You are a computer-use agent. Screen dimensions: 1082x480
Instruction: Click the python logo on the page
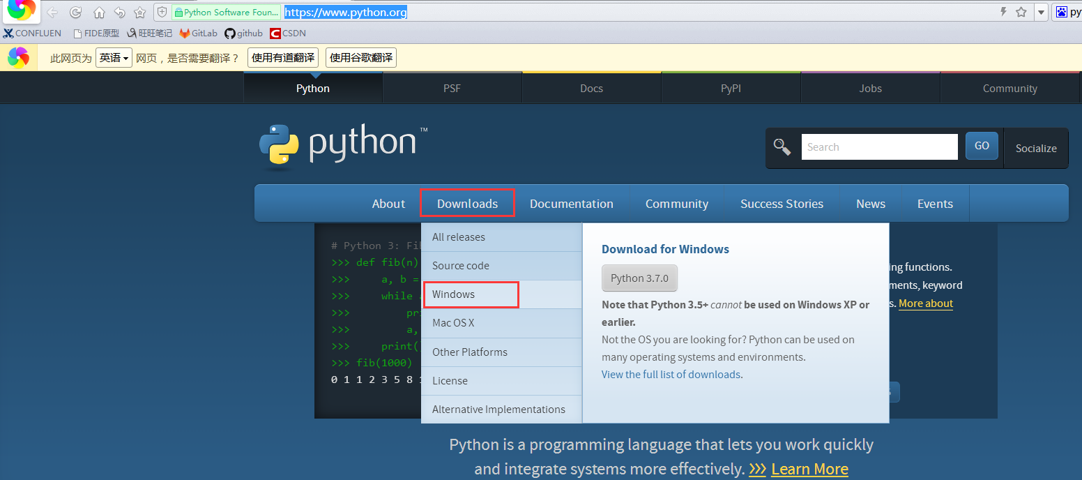(343, 147)
